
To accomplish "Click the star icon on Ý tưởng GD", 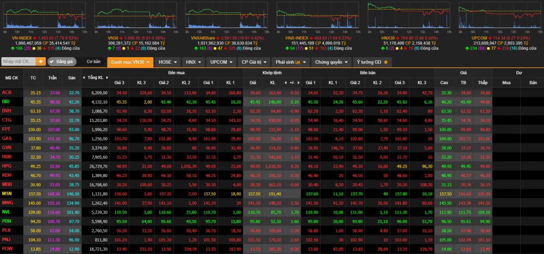I will [x=385, y=62].
